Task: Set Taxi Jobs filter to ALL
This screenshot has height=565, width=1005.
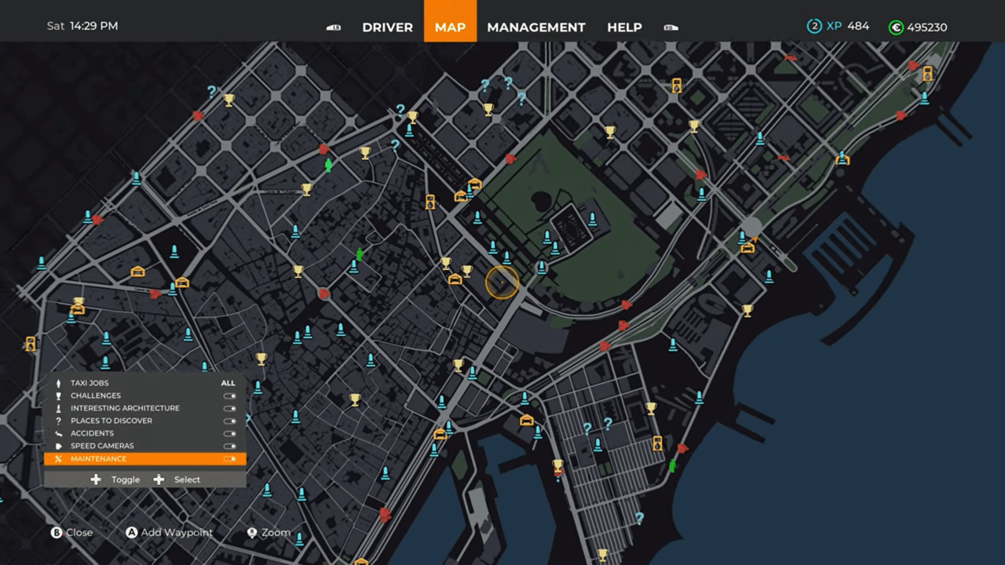Action: tap(228, 383)
